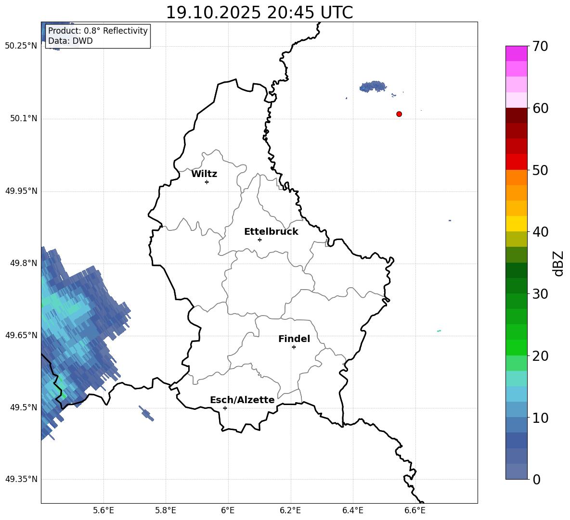Click the 'Data: DWD' label
The height and width of the screenshot is (520, 570).
(x=70, y=41)
